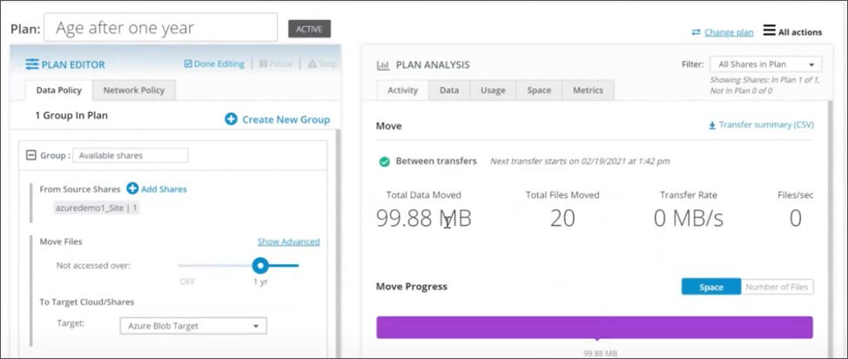Viewport: 848px width, 359px height.
Task: Switch to the Network Policy tab
Action: click(133, 91)
